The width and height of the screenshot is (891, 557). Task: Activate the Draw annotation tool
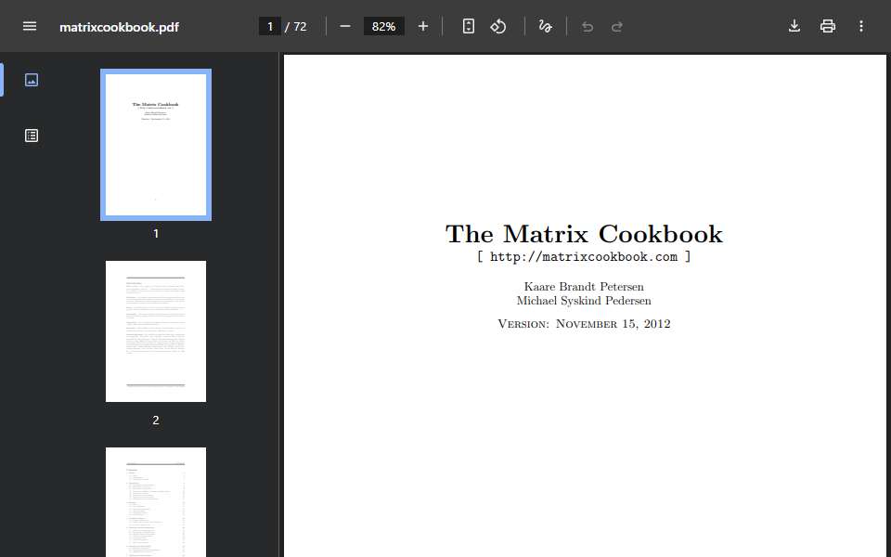(x=545, y=26)
